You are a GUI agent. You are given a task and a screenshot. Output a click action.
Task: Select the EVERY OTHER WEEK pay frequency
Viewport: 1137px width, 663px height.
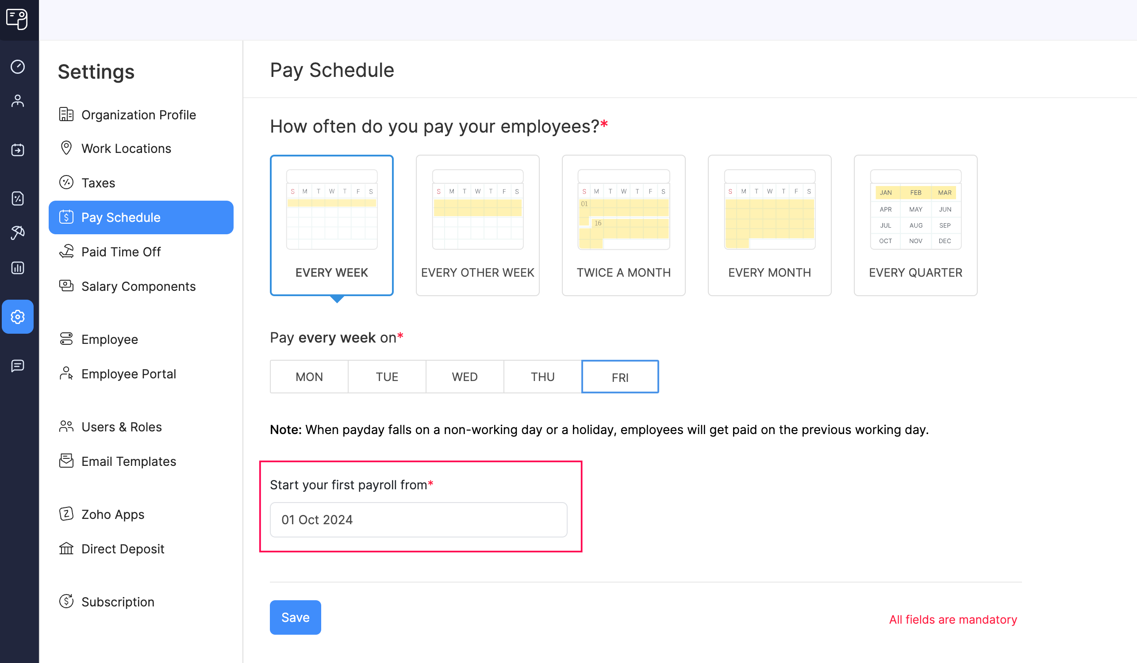coord(478,226)
